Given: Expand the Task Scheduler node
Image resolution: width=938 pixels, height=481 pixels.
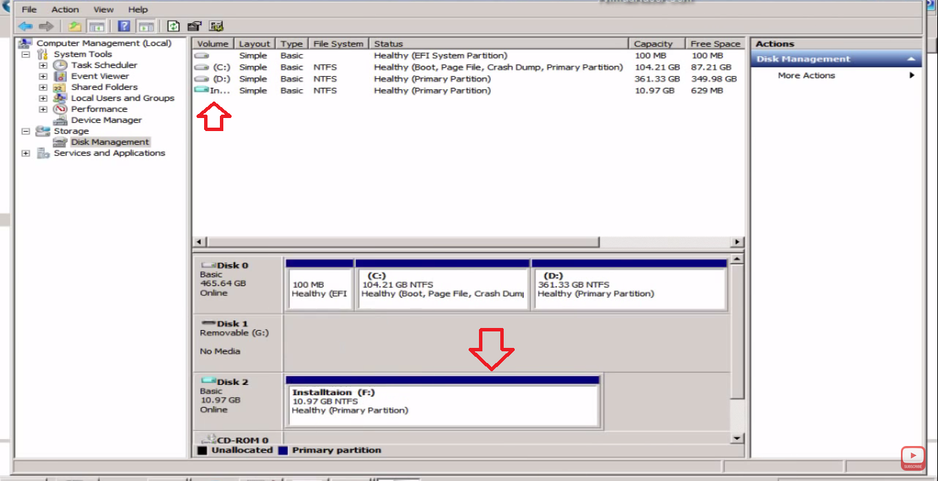Looking at the screenshot, I should click(x=43, y=65).
